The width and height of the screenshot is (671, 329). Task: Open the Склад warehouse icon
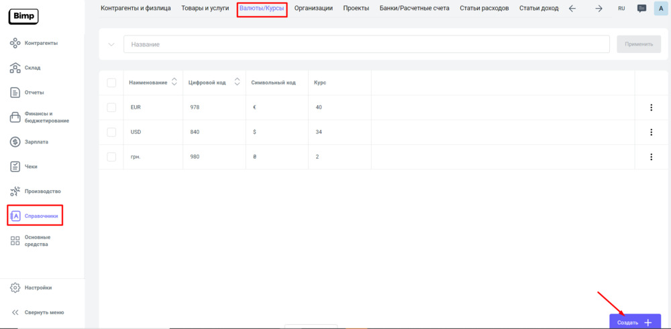(15, 68)
